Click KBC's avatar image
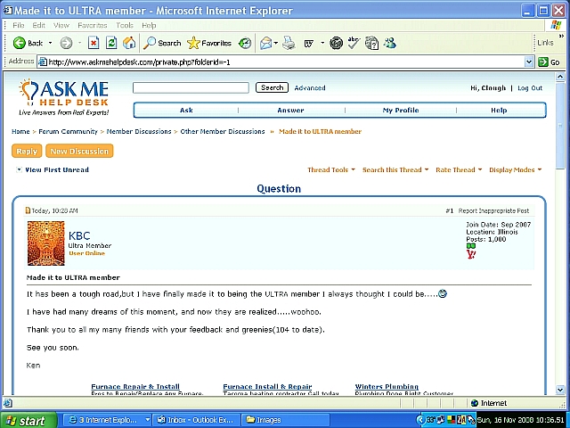570x428 pixels. point(45,243)
